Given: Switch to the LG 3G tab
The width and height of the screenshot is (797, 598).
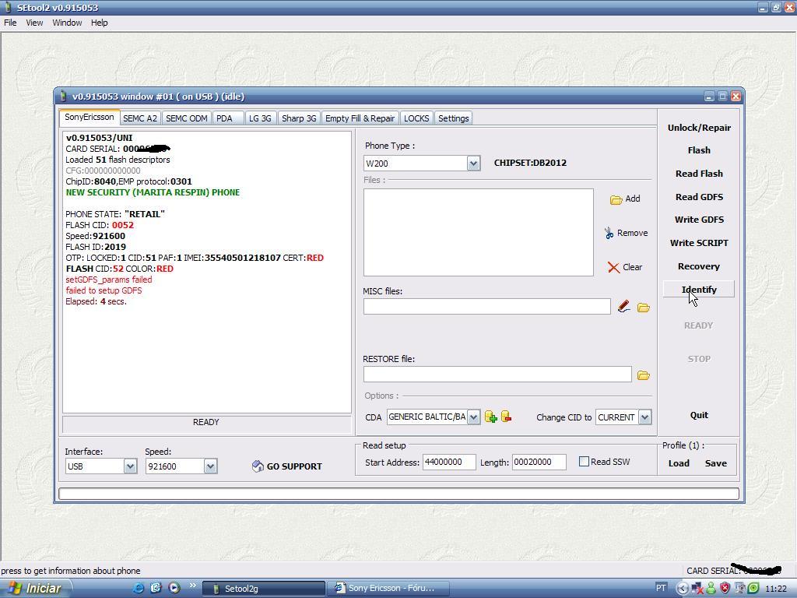Looking at the screenshot, I should 260,118.
